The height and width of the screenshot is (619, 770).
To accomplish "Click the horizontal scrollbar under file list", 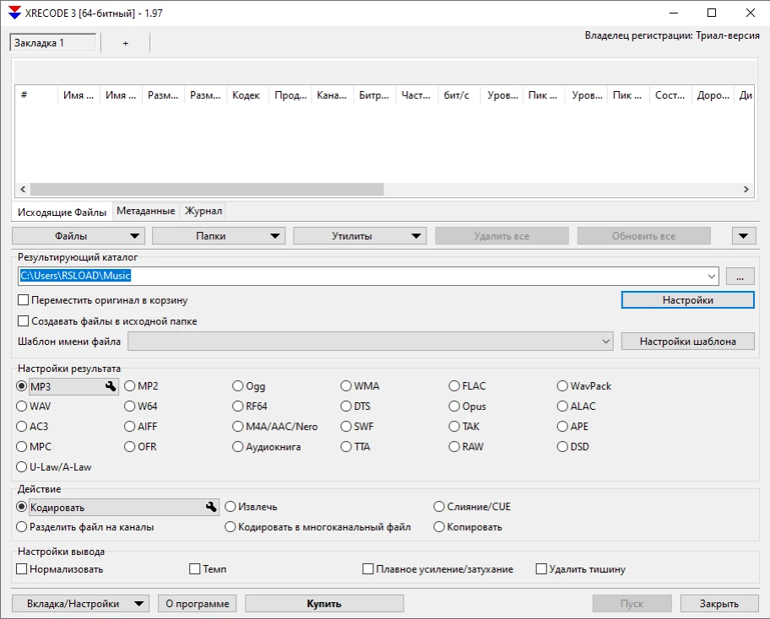I will coord(207,190).
